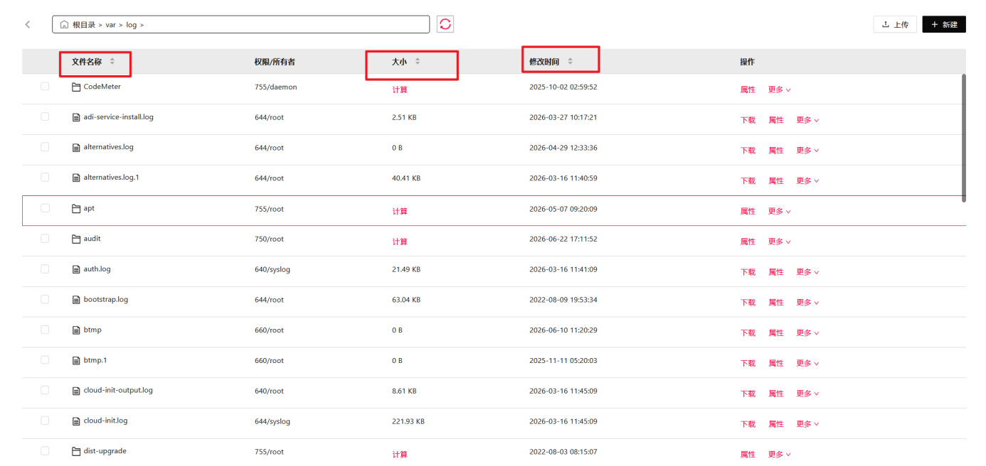Click the 221.93 KB size value
The width and height of the screenshot is (986, 466).
408,421
